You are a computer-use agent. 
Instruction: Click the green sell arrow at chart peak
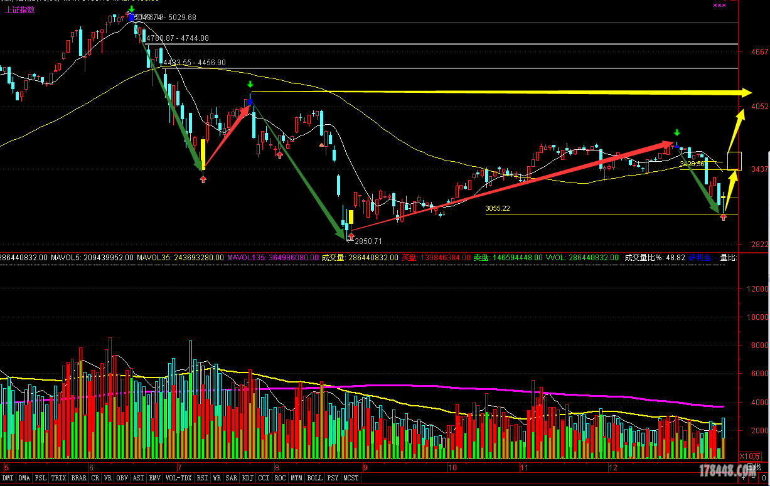coord(131,9)
